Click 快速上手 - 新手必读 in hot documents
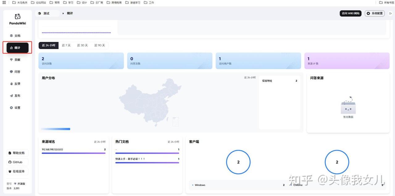The image size is (395, 196). pos(130,159)
